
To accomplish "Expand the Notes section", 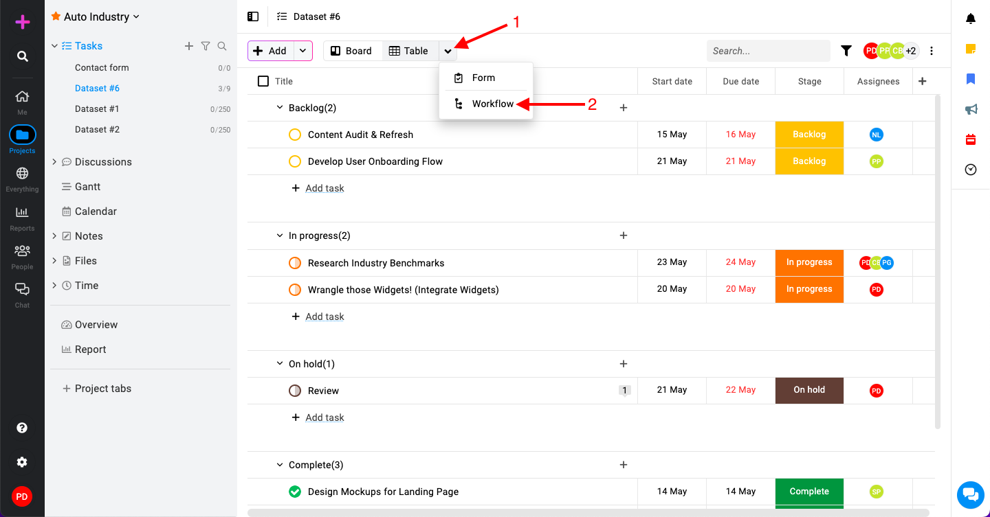I will point(55,236).
